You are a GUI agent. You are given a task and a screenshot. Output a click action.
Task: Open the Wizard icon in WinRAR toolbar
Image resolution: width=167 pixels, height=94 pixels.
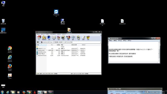[68, 38]
